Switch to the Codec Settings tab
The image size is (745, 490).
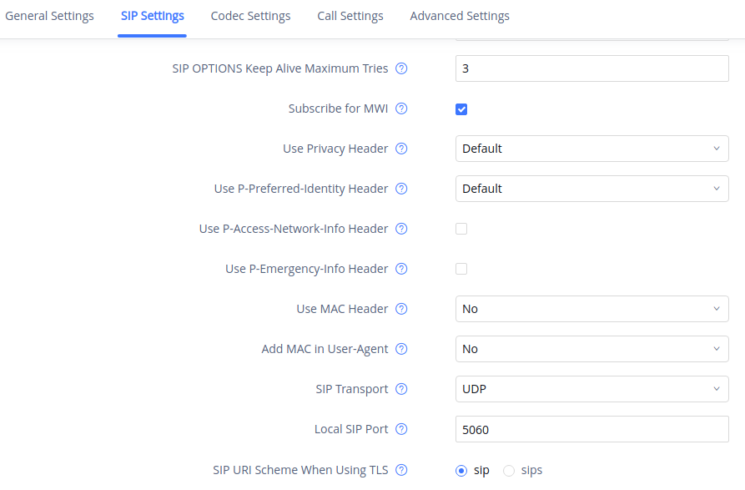[x=250, y=16]
